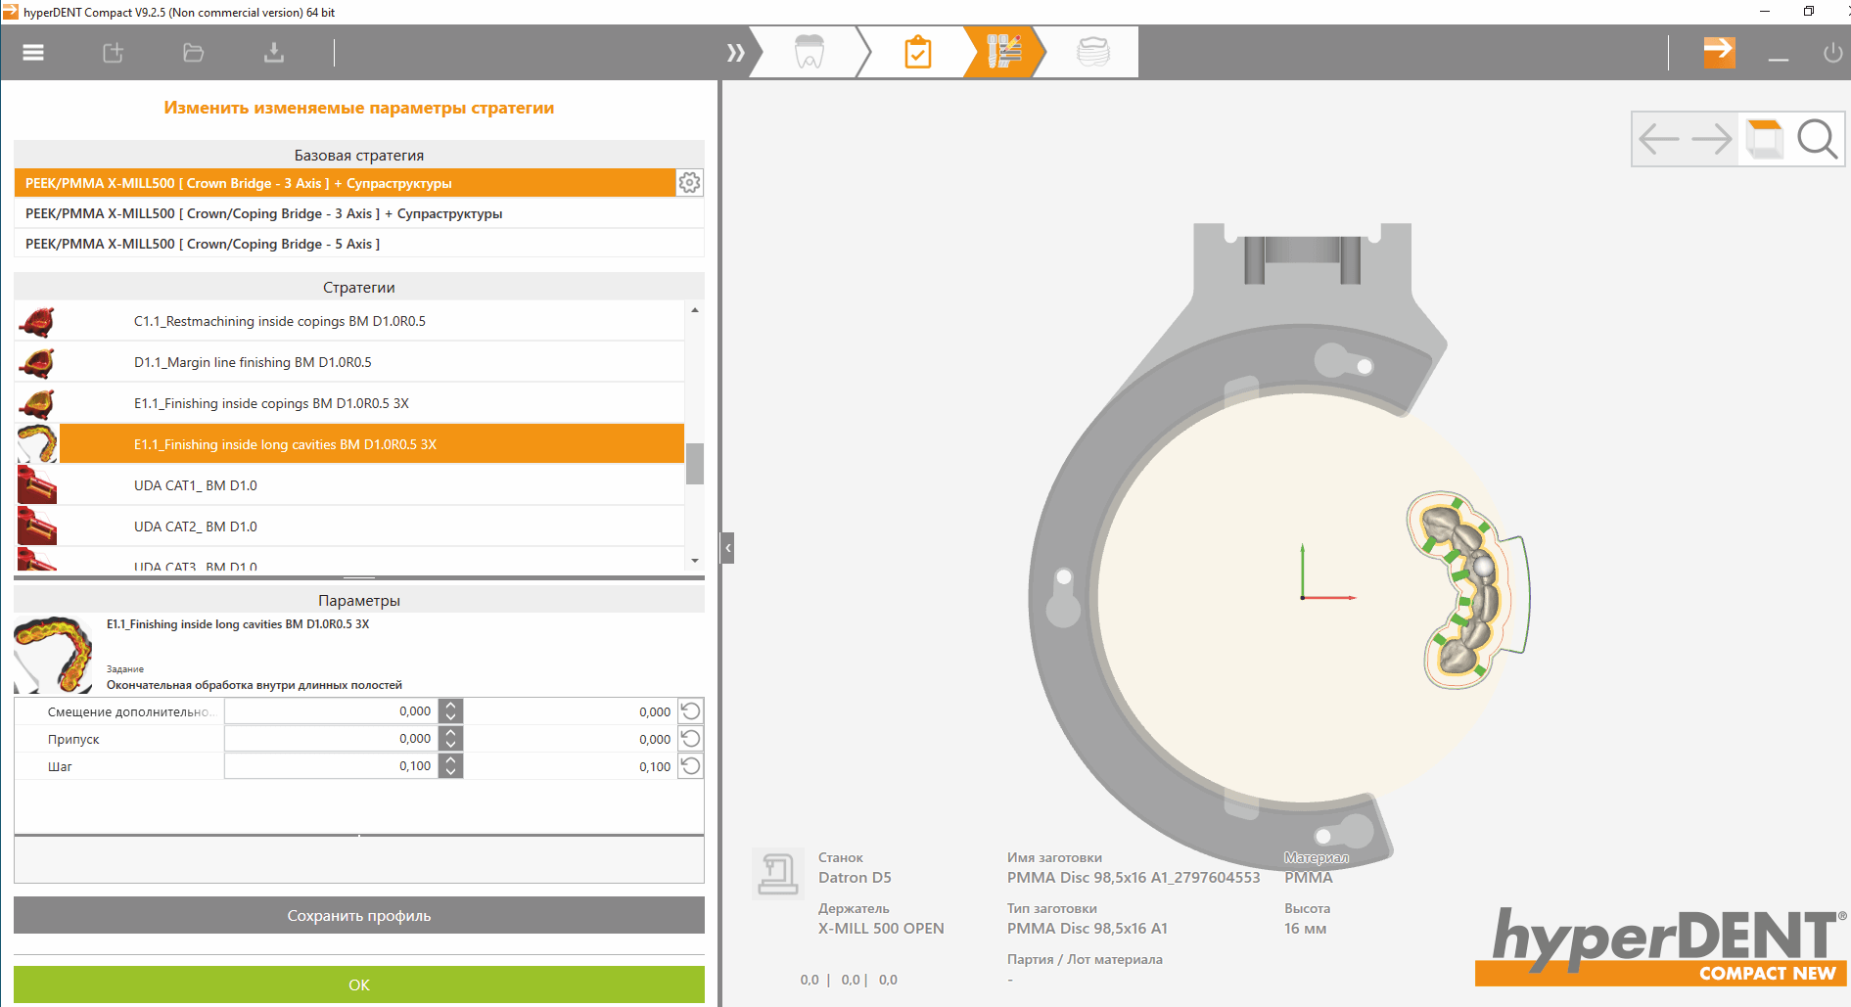Reset Припуск to default value
This screenshot has height=1007, width=1851.
tap(691, 739)
